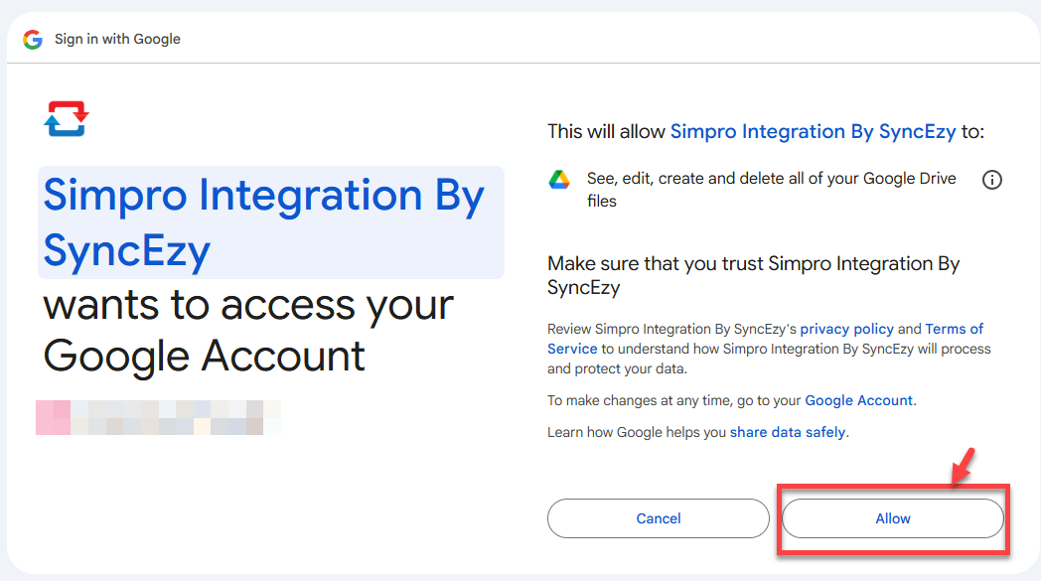Click the Drive files permission description text
Image resolution: width=1041 pixels, height=581 pixels.
(x=772, y=190)
